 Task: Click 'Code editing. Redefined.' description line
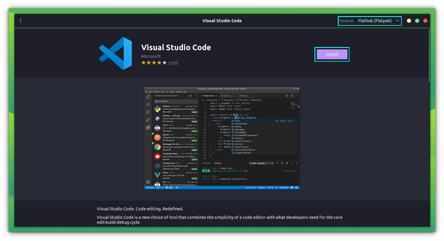point(140,209)
